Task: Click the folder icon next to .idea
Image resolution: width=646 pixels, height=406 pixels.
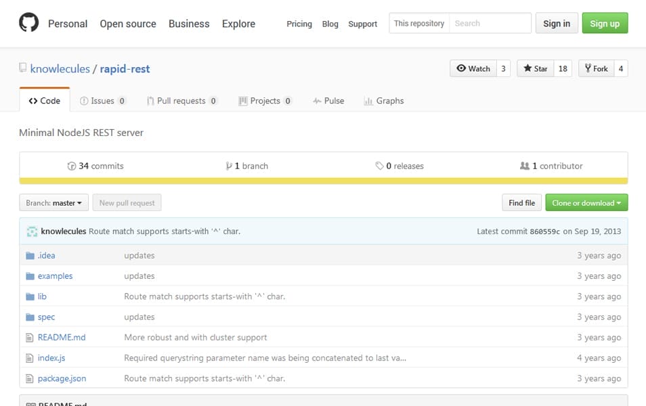Action: [x=30, y=256]
